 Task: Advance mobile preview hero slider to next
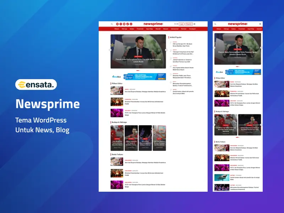tap(261, 48)
